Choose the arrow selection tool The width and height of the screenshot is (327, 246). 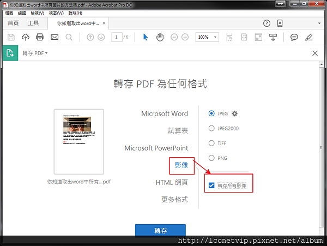pos(146,37)
